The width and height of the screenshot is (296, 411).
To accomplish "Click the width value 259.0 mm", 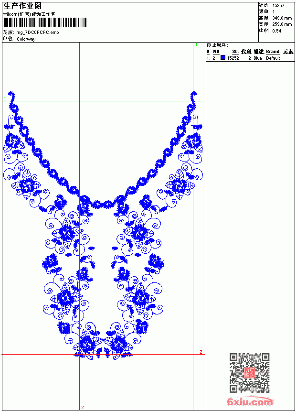I will [x=282, y=24].
